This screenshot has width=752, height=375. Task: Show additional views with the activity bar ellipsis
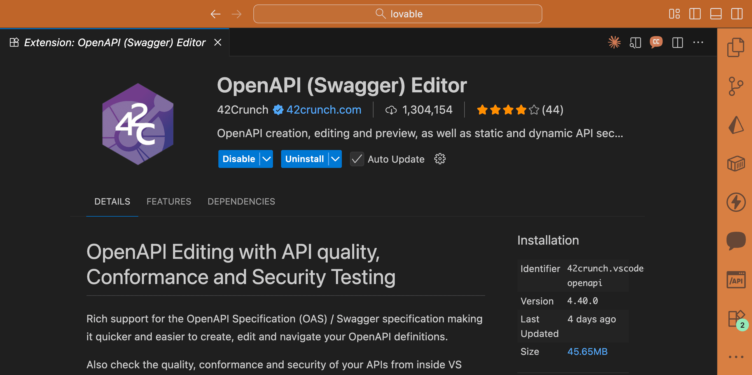[x=736, y=357]
